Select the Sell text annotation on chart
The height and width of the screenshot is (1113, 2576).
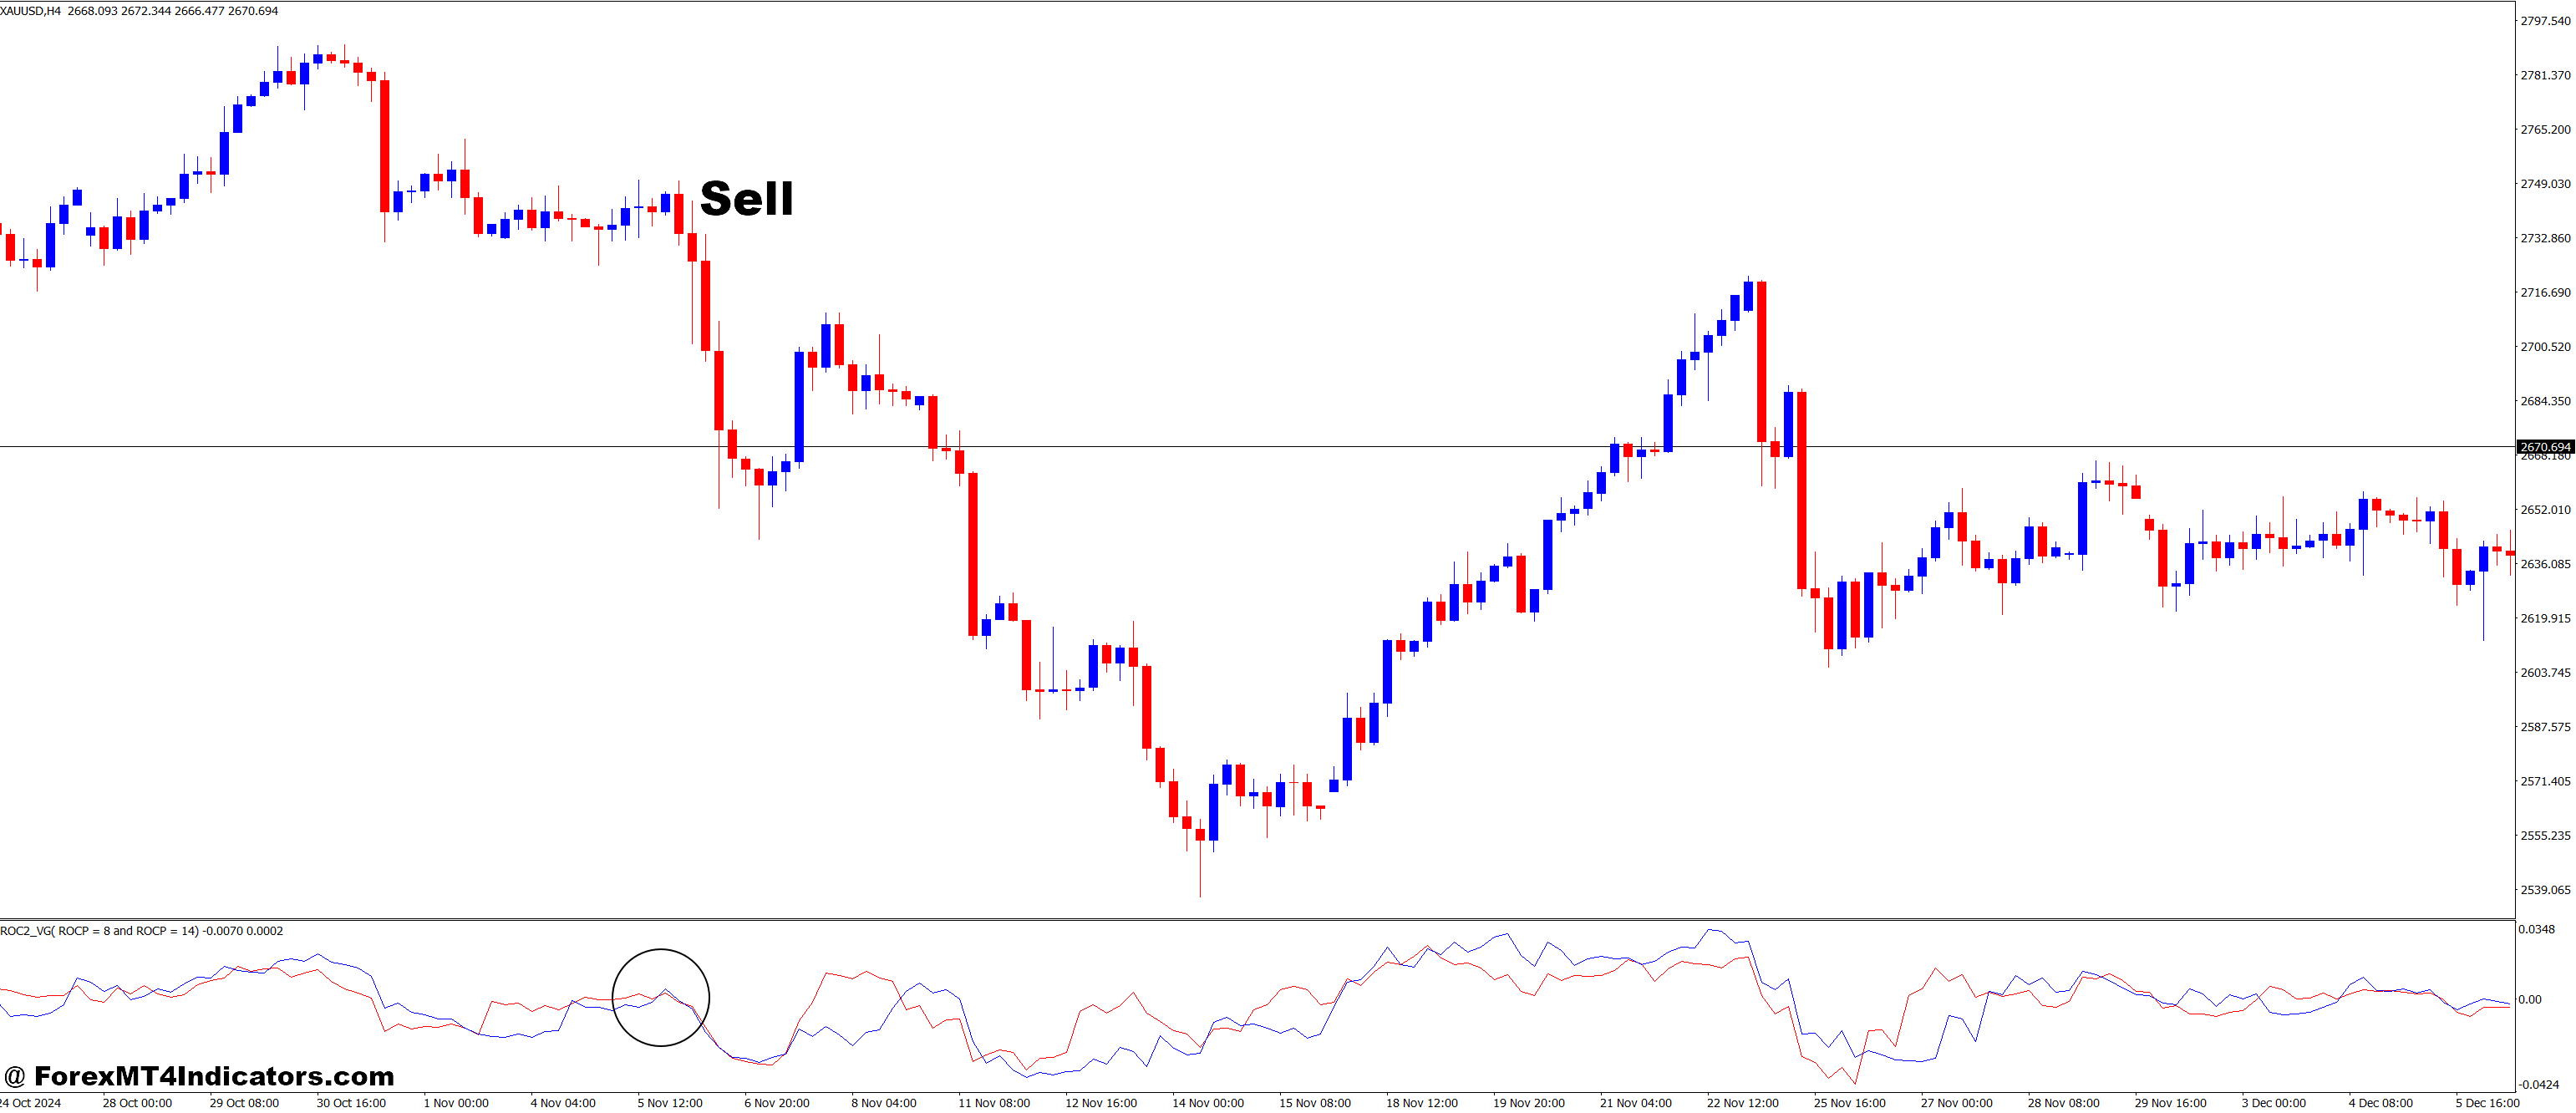point(746,200)
